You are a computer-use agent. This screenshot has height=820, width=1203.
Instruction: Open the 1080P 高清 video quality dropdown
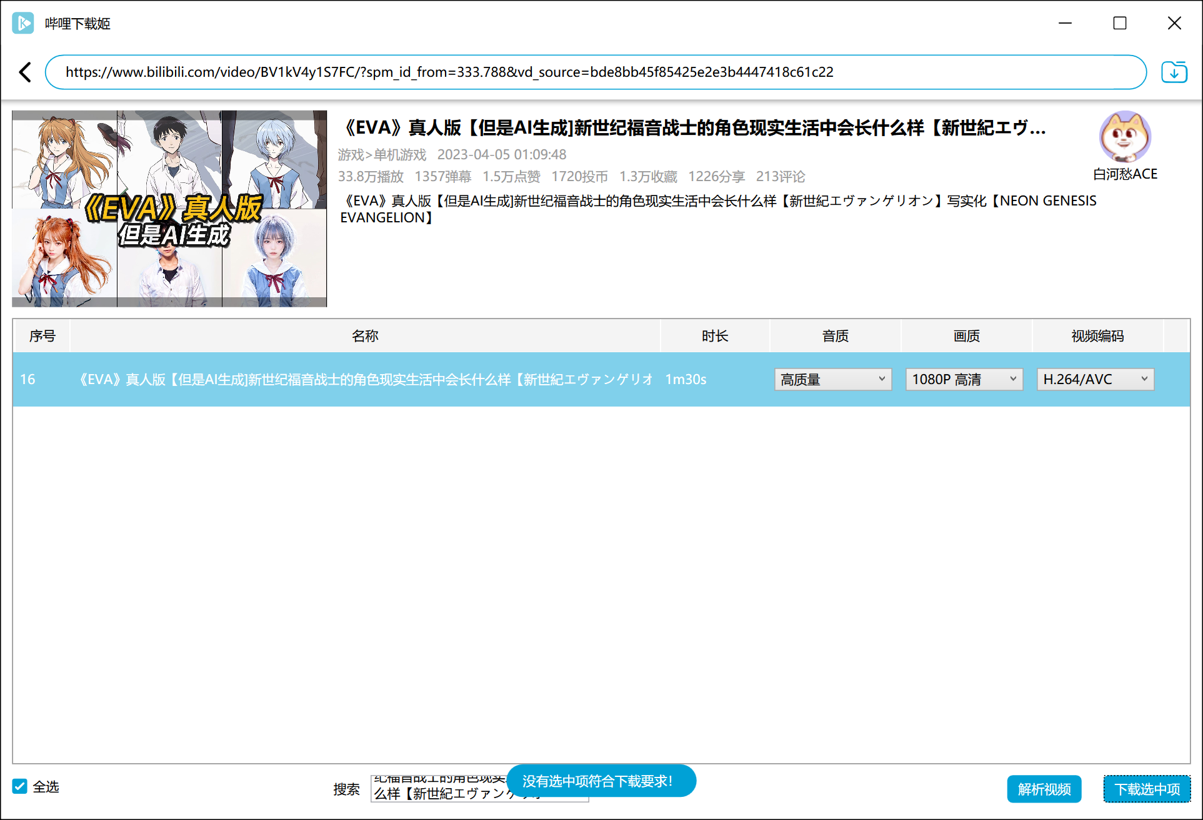coord(964,379)
